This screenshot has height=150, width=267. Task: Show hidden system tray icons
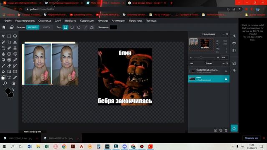(x=233, y=147)
